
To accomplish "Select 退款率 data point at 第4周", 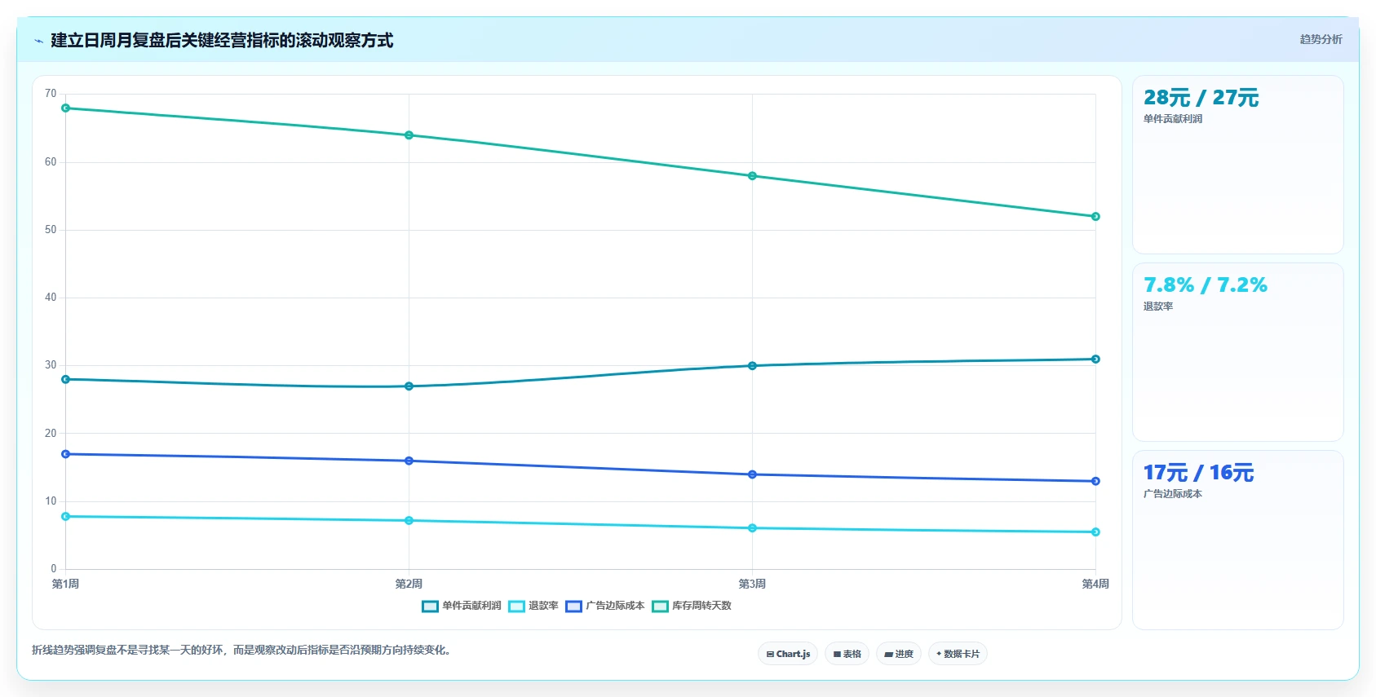I will coord(1095,532).
